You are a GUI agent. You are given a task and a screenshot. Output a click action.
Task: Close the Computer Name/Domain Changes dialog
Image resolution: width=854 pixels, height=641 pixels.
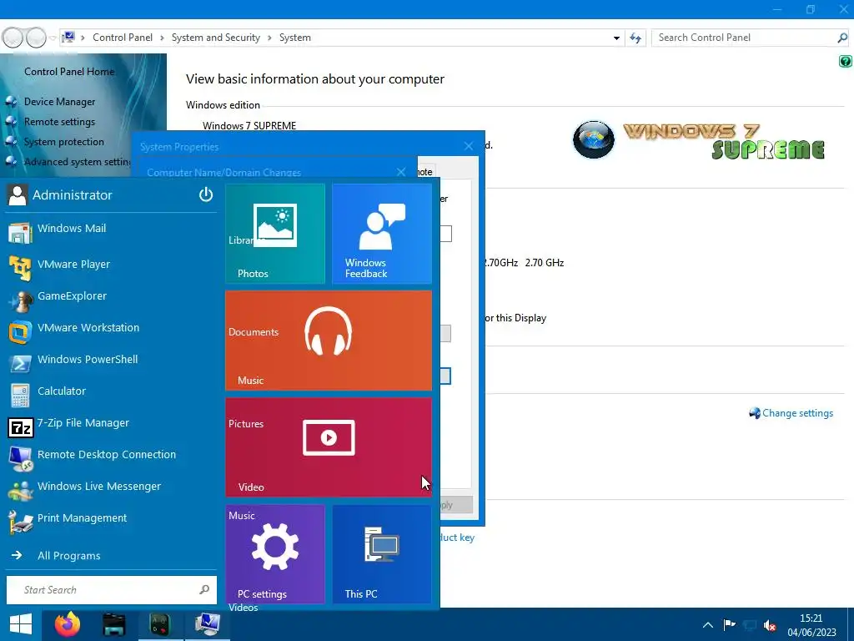click(x=401, y=172)
